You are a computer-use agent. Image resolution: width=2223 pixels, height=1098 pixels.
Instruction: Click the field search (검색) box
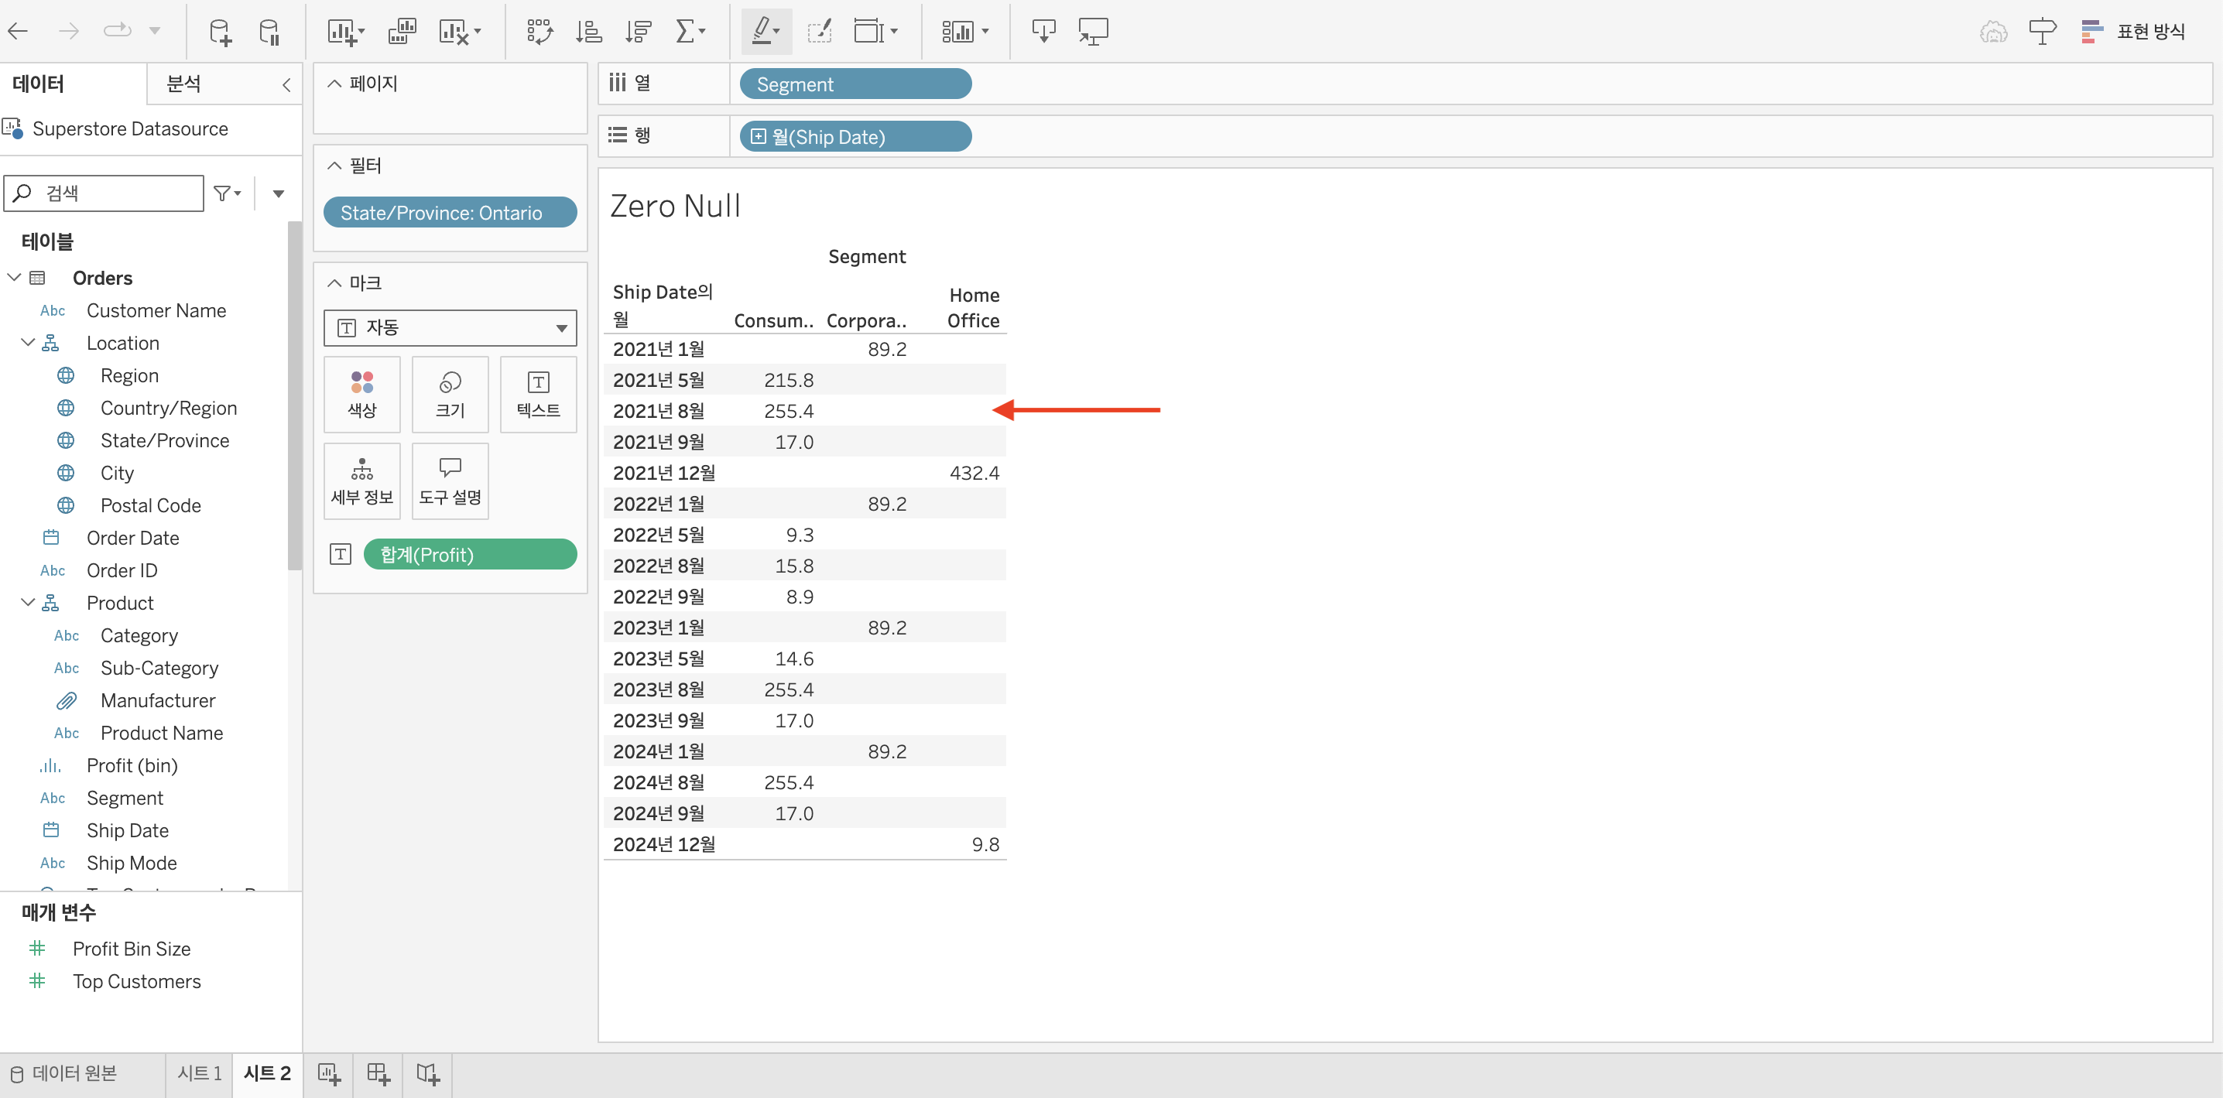click(112, 193)
